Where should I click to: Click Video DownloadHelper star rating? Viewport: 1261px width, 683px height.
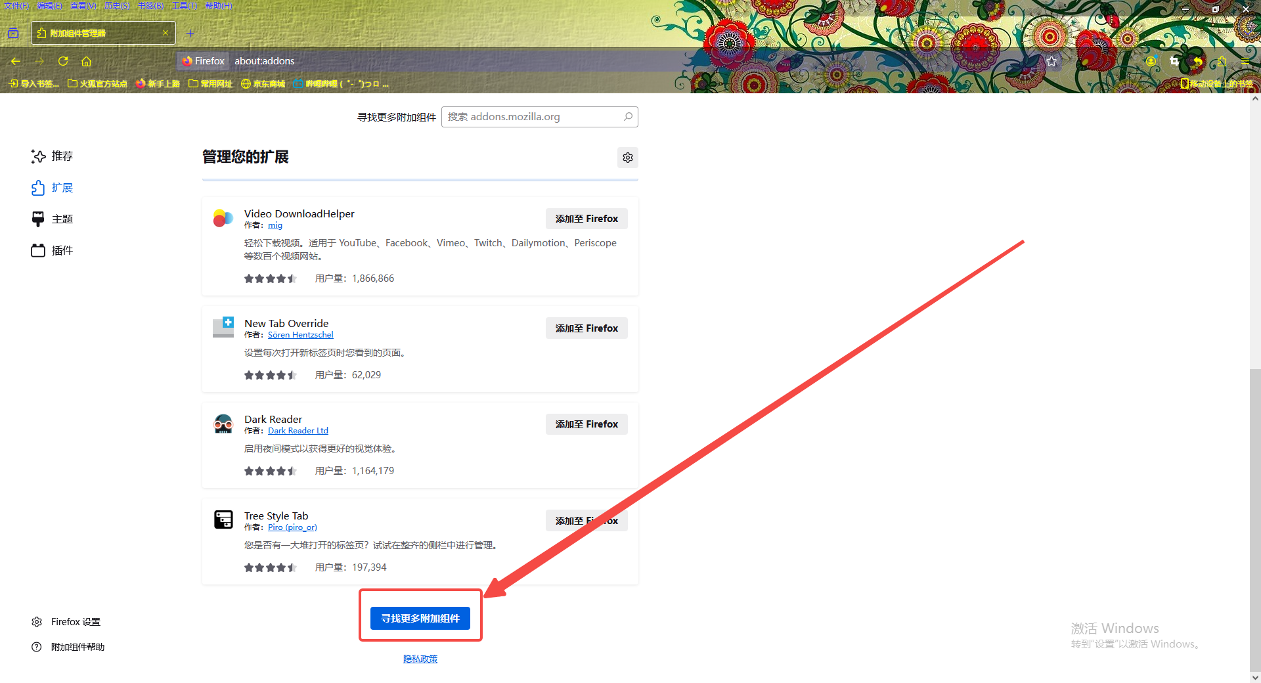coord(271,278)
